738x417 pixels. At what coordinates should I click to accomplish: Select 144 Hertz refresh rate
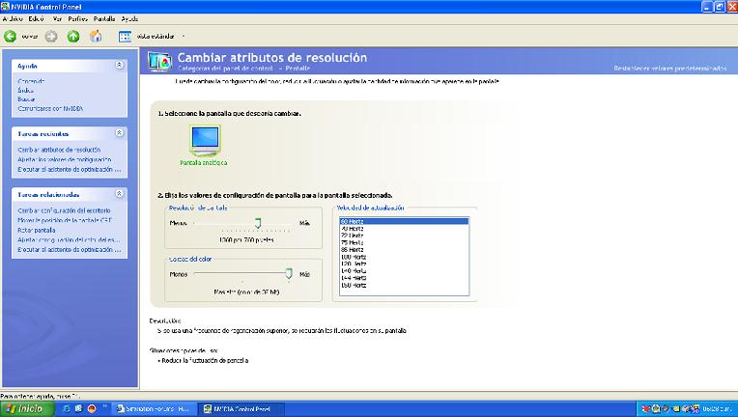(404, 278)
